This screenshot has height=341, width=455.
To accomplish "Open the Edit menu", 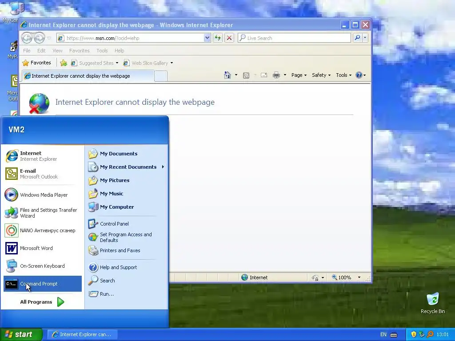I will 41,51.
